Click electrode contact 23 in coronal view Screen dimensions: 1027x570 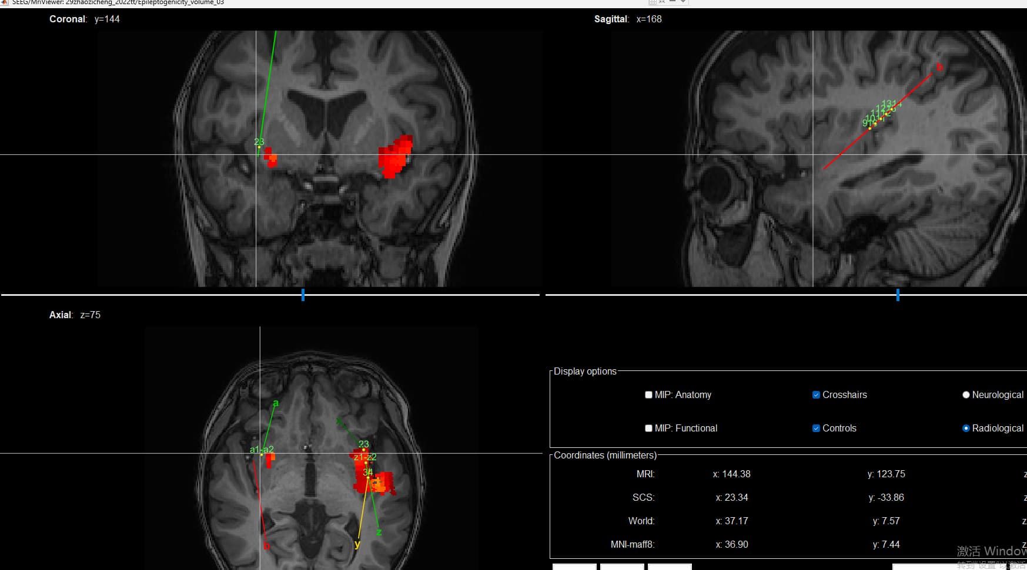[x=259, y=142]
